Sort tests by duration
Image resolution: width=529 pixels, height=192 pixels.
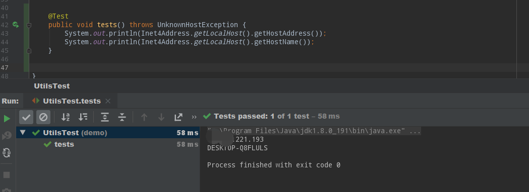pyautogui.click(x=83, y=117)
